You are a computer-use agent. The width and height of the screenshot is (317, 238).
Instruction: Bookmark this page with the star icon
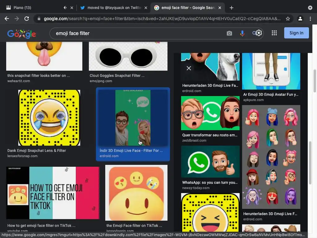(288, 19)
